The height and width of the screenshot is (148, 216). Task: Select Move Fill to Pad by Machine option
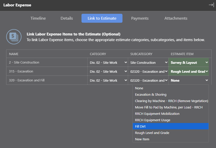point(171,107)
